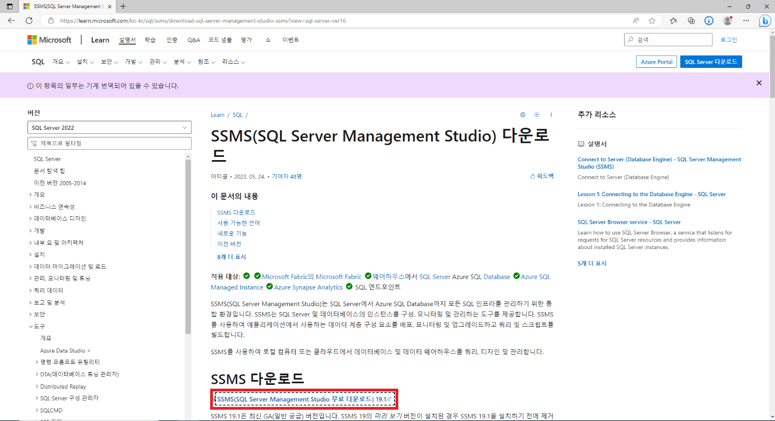The height and width of the screenshot is (421, 775).
Task: Reload the page with the refresh icon
Action: pos(29,20)
